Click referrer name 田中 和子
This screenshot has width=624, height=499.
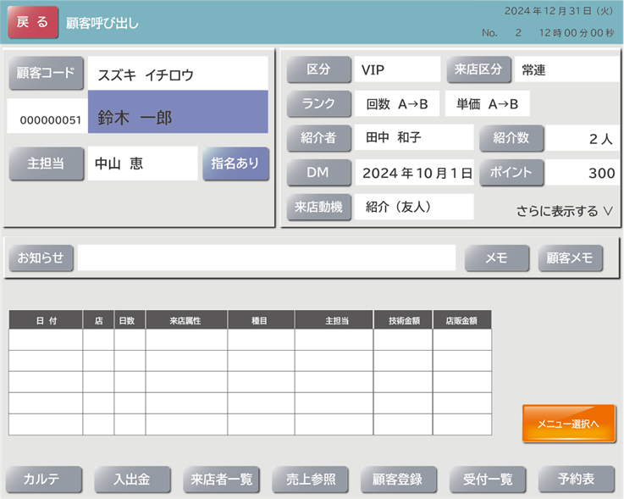[x=414, y=137]
